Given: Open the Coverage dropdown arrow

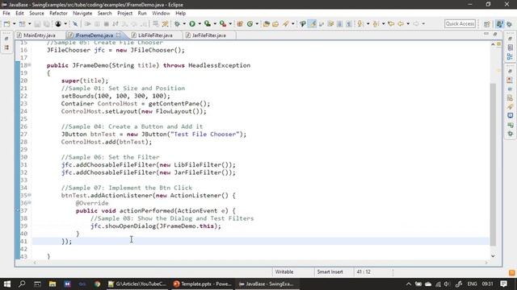Looking at the screenshot, I should coord(215,23).
